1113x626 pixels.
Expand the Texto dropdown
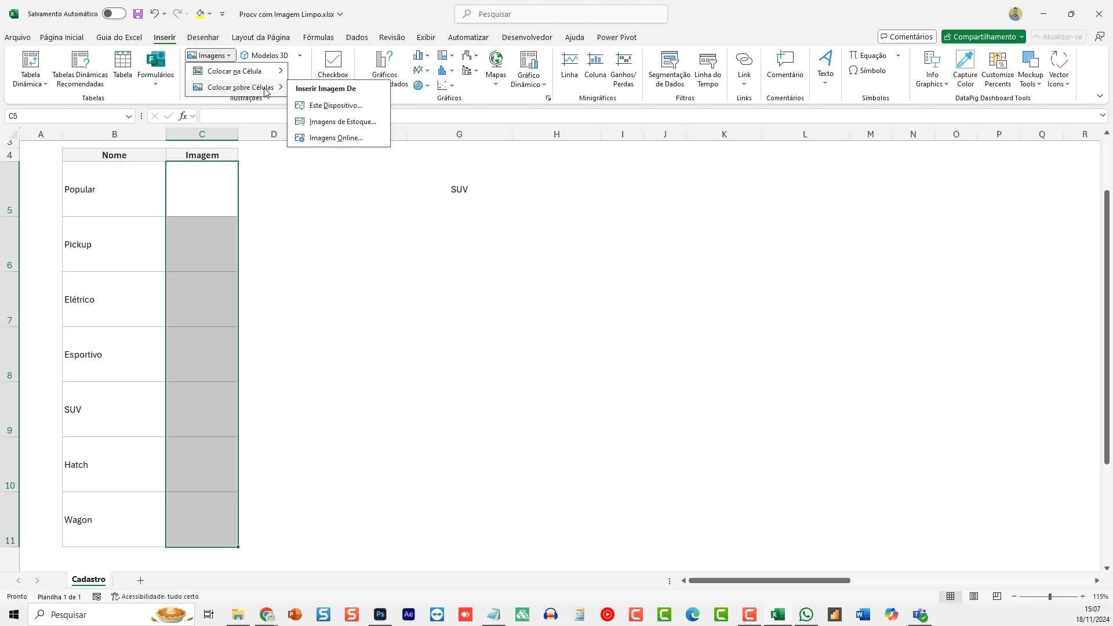point(825,68)
